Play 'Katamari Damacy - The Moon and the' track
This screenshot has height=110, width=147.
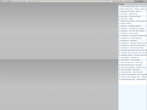[133, 55]
